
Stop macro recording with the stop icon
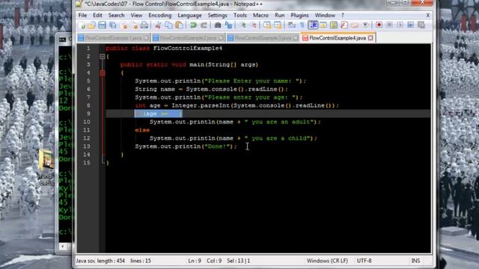[389, 25]
